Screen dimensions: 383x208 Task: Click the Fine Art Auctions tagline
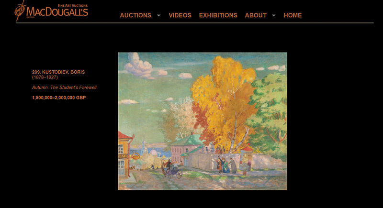tap(73, 5)
